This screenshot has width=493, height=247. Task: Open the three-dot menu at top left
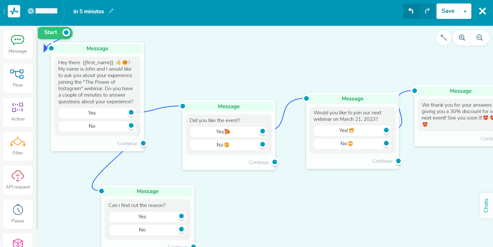click(4, 11)
